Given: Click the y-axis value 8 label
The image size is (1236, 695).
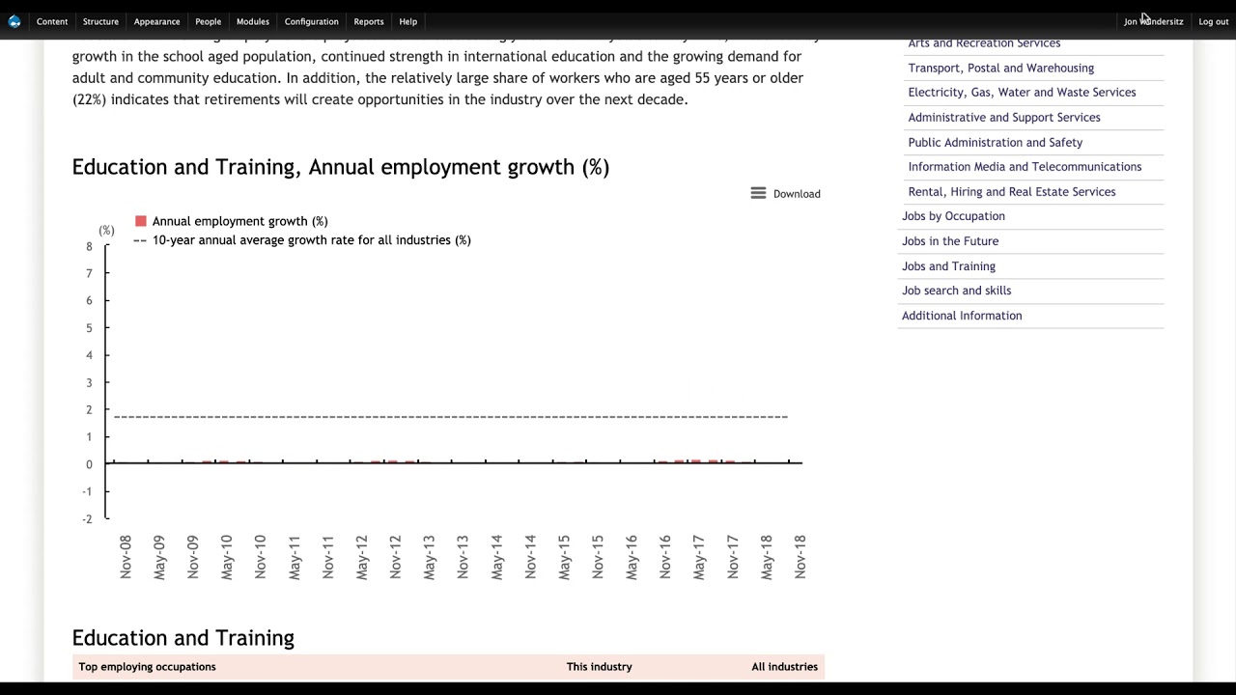Looking at the screenshot, I should tap(89, 247).
